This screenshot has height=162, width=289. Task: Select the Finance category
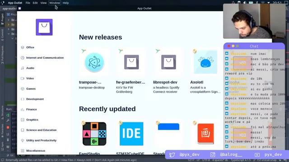[32, 109]
